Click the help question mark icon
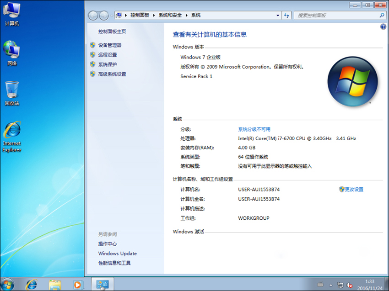The height and width of the screenshot is (291, 389). [x=383, y=26]
